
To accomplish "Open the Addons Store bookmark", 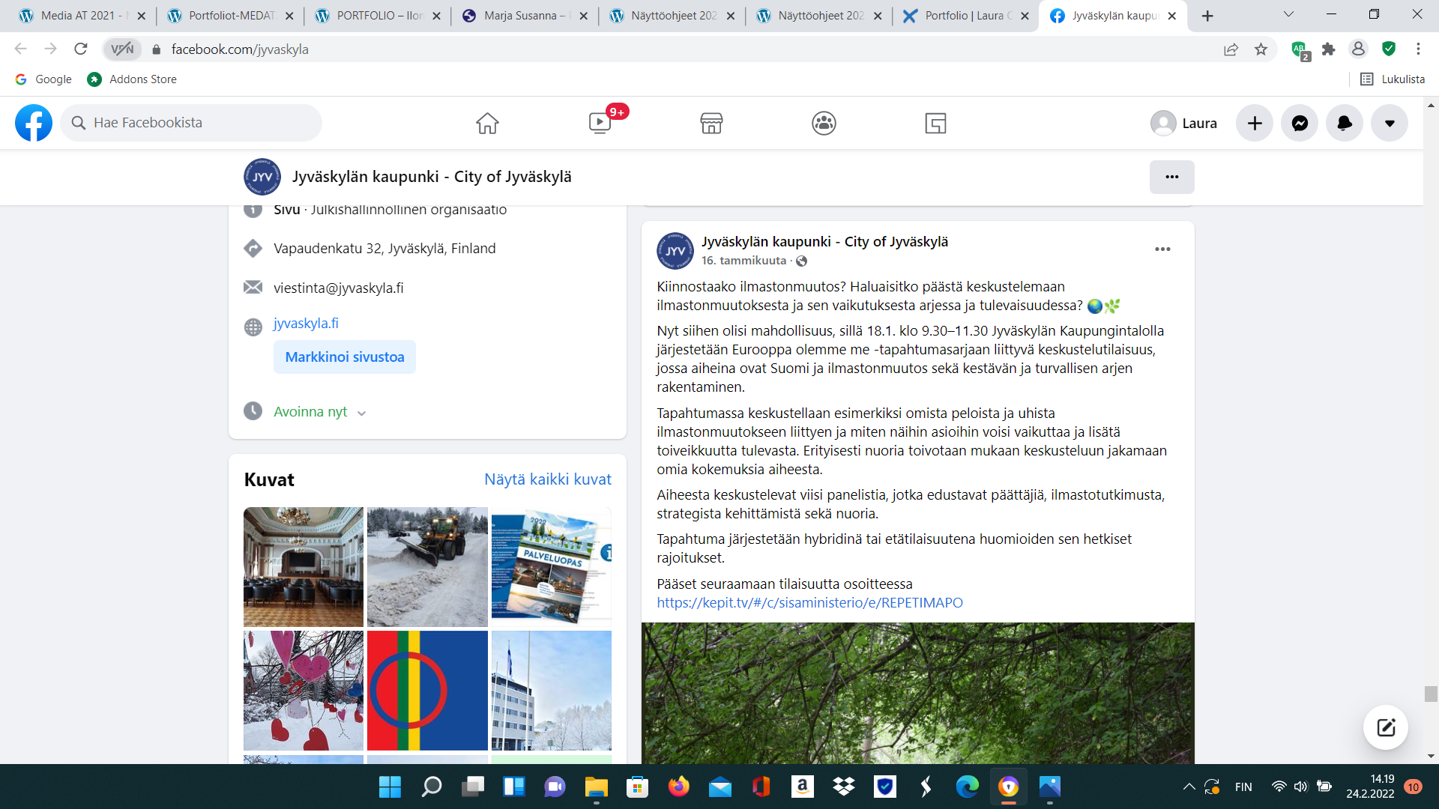I will 132,79.
